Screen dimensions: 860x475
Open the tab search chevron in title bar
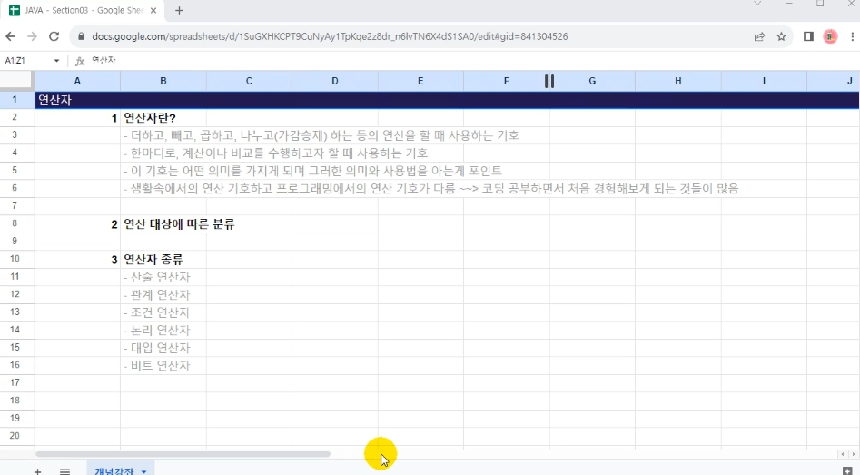tap(757, 5)
